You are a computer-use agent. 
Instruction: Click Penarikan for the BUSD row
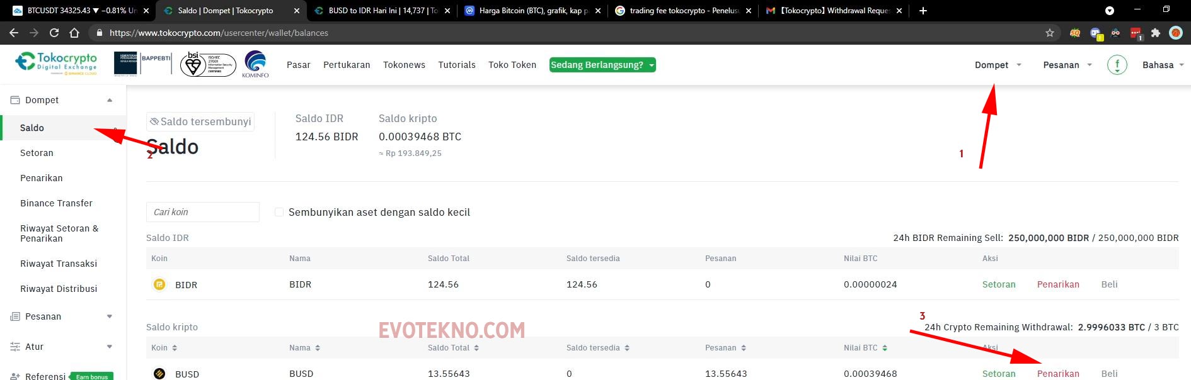pyautogui.click(x=1058, y=374)
